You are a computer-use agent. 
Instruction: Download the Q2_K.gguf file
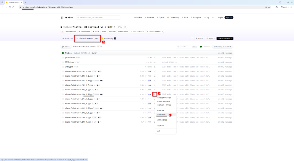[155, 71]
